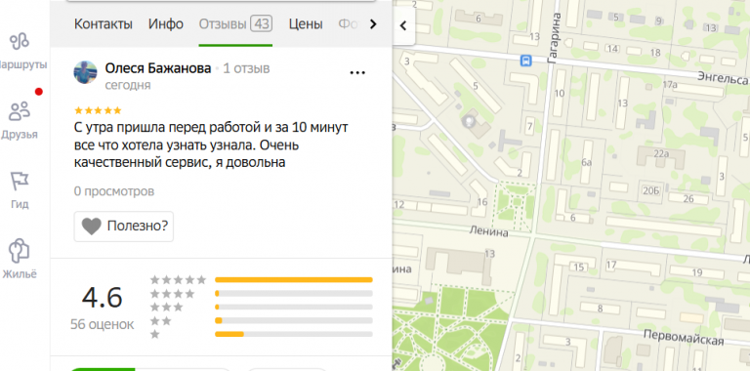The image size is (750, 371).
Task: Click the 43 reviews count badge
Action: (261, 23)
